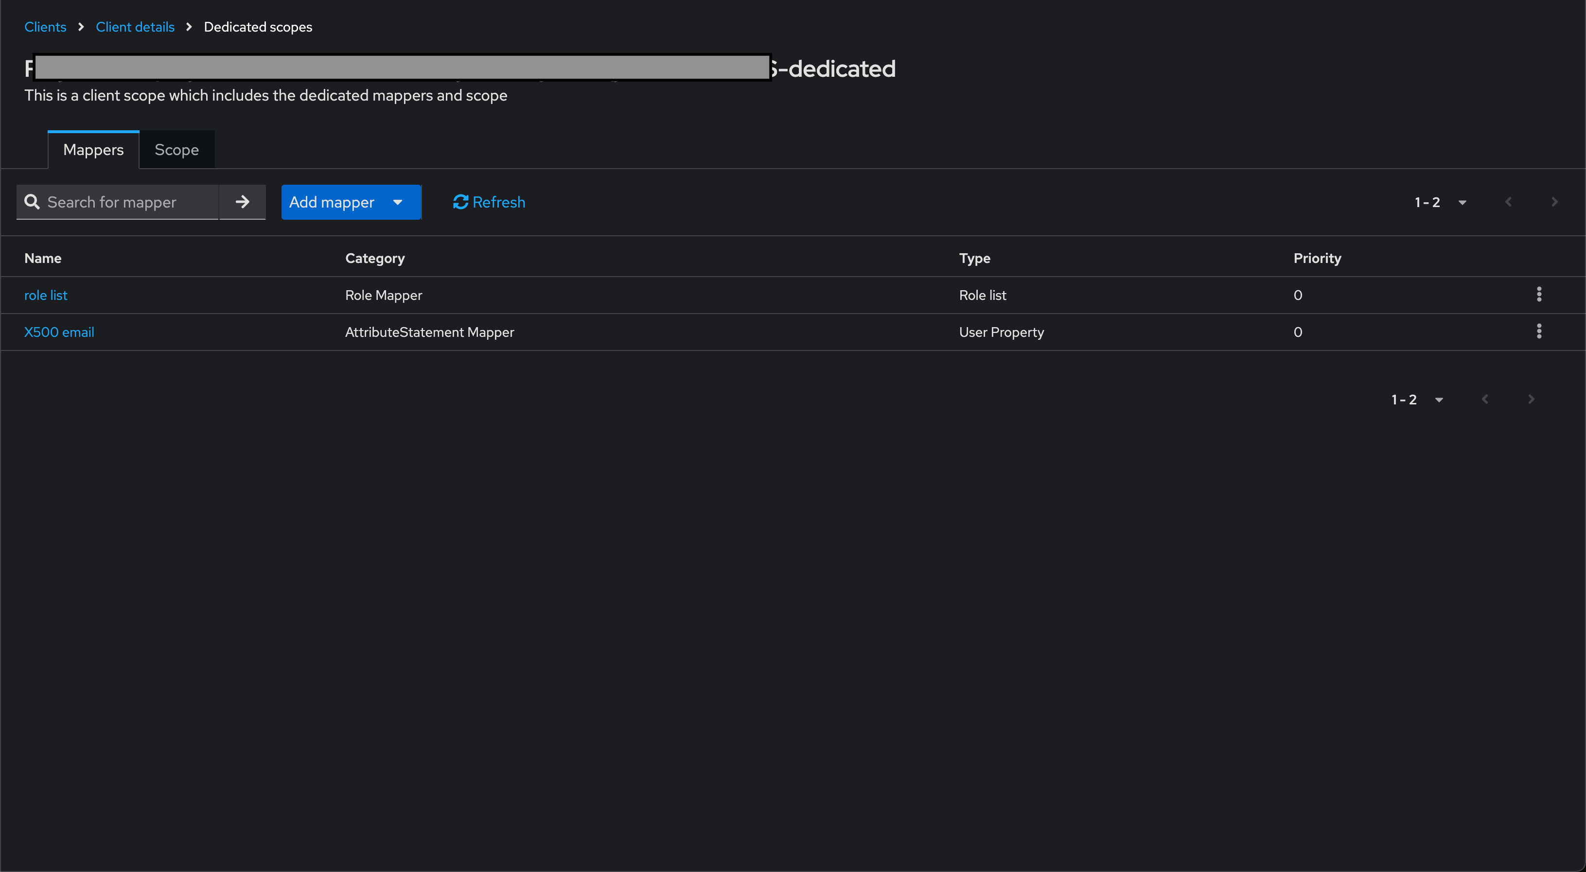Viewport: 1586px width, 872px height.
Task: Click the arrow icon to submit mapper search
Action: (243, 202)
